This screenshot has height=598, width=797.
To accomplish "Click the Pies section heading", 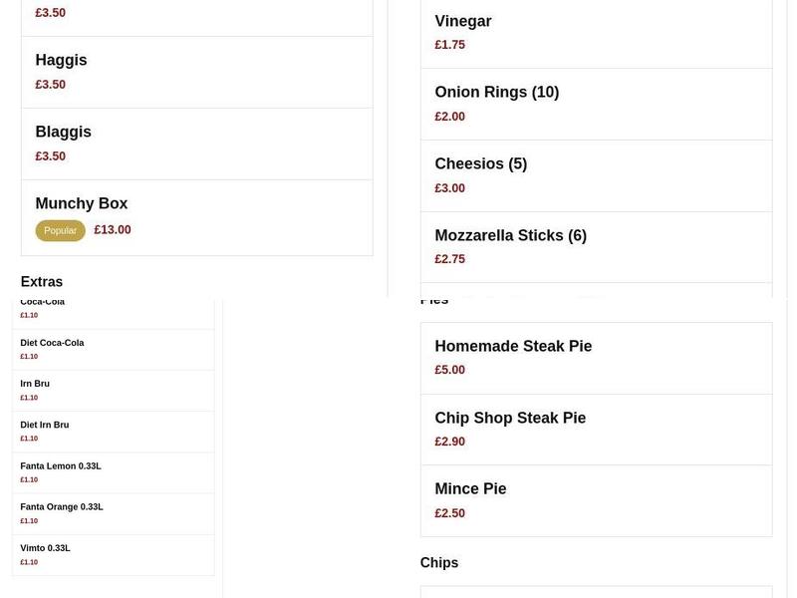I will click(x=434, y=298).
